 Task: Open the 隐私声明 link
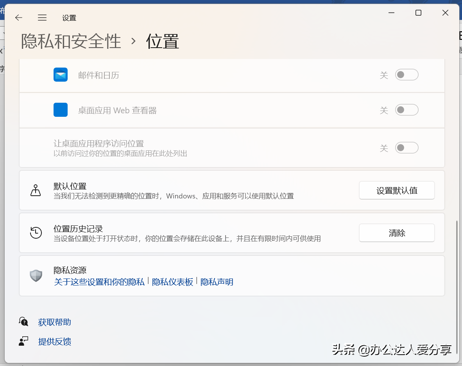click(x=217, y=282)
